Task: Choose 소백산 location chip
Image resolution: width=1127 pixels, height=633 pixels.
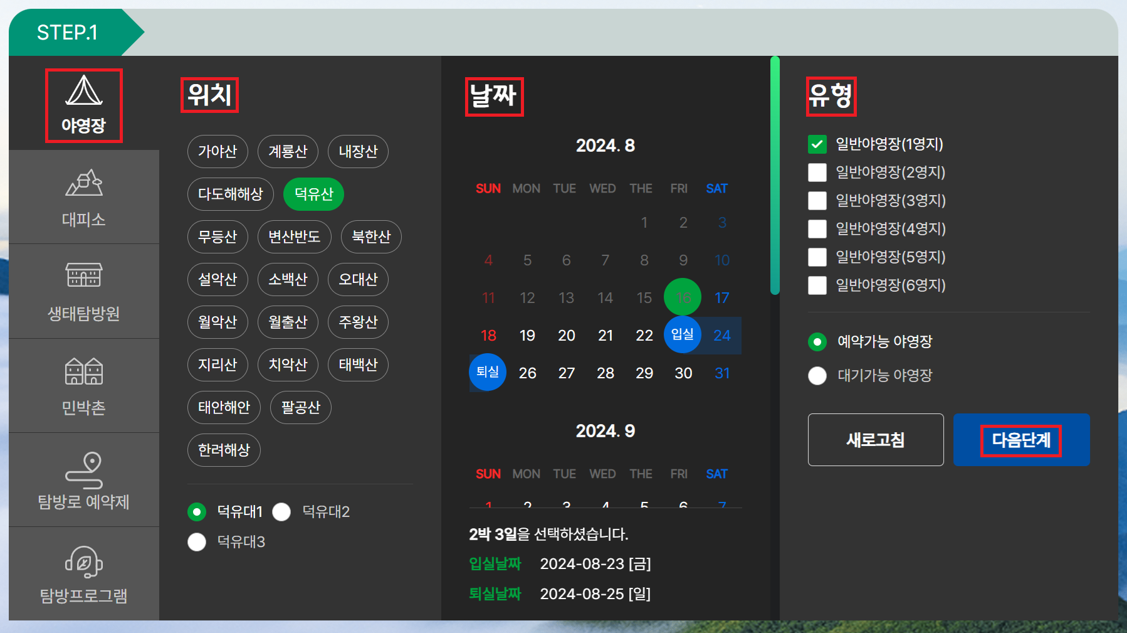Action: (288, 280)
